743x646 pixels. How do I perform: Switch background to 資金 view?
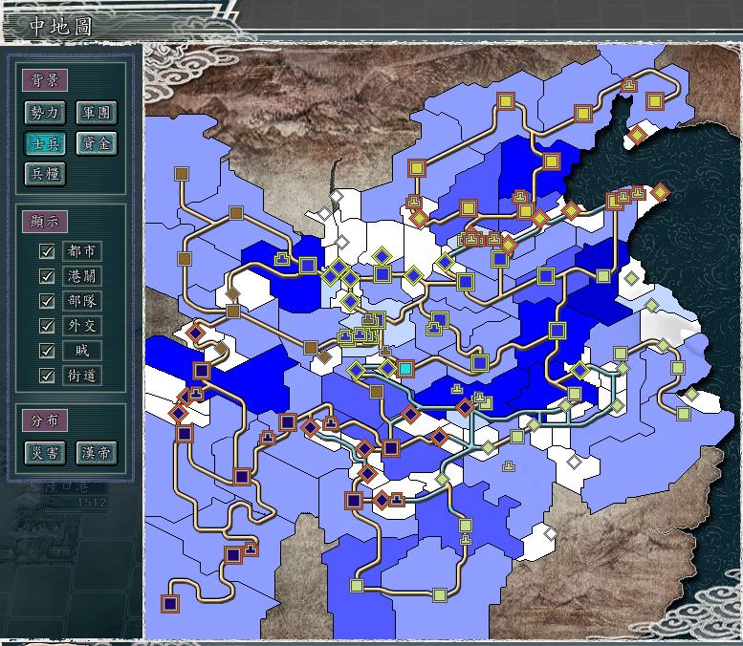tap(97, 143)
